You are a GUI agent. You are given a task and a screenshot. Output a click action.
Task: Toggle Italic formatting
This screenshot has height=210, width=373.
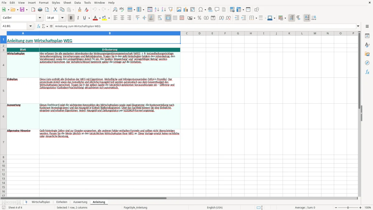pyautogui.click(x=78, y=18)
